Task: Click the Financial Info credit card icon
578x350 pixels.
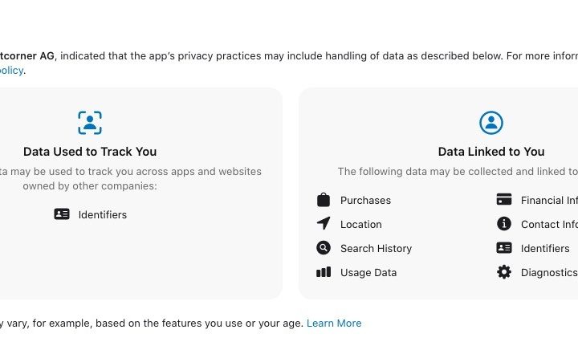Action: coord(504,200)
